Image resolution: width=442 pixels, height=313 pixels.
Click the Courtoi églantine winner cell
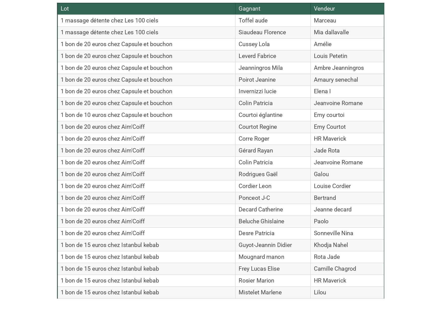(x=260, y=115)
